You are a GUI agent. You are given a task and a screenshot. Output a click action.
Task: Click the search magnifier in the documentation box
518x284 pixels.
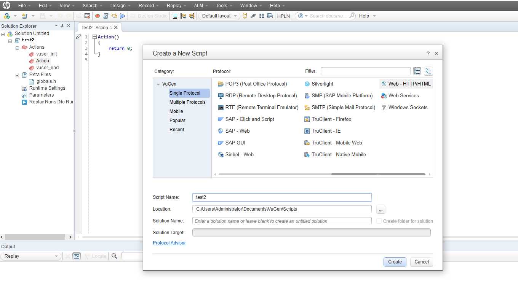[x=352, y=16]
